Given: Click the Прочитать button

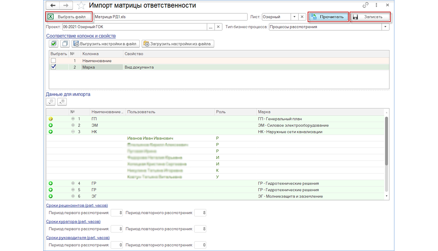Looking at the screenshot, I should point(328,17).
